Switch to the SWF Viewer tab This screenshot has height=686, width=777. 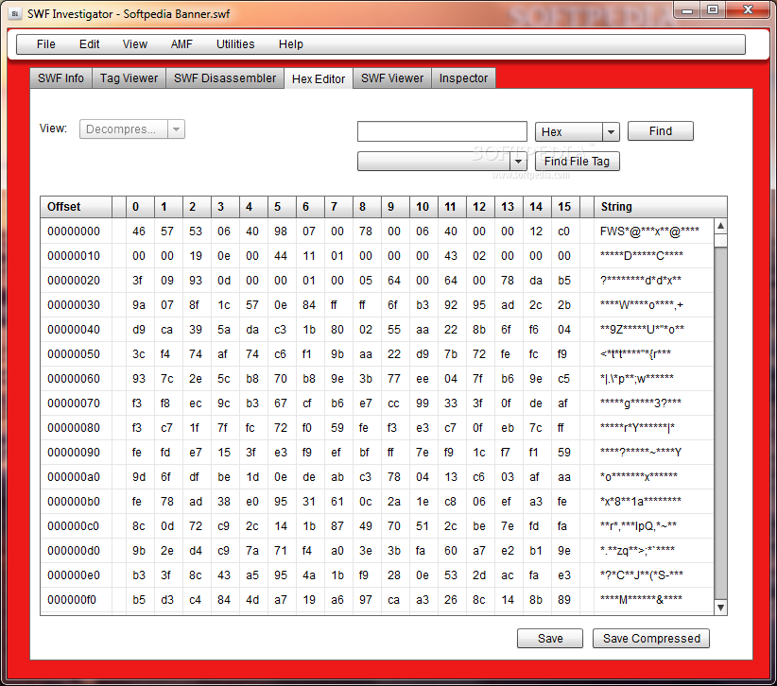[392, 78]
